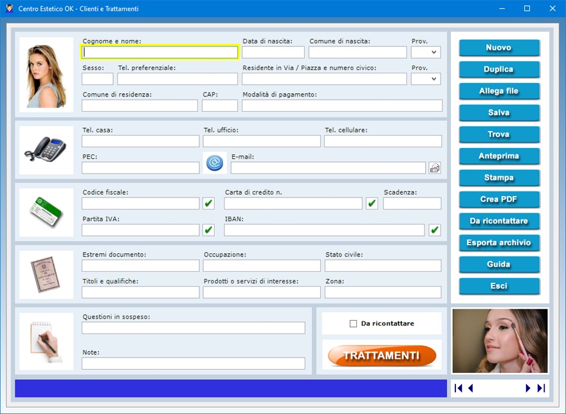
Task: Click the Duplica button
Action: 499,69
